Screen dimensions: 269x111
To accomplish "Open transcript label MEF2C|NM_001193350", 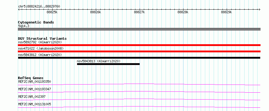I will pyautogui.click(x=34, y=82).
